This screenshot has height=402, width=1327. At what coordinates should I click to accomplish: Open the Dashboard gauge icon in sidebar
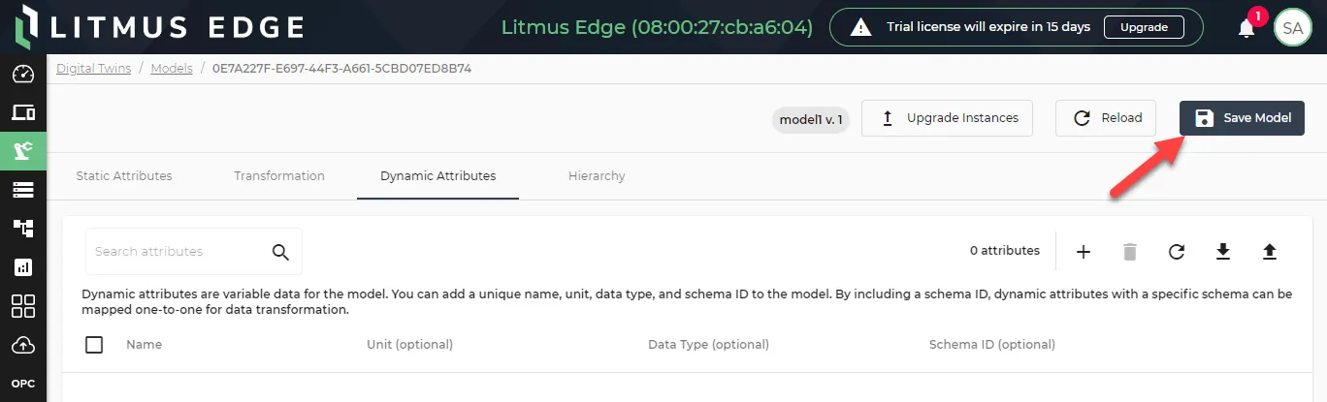(x=23, y=75)
